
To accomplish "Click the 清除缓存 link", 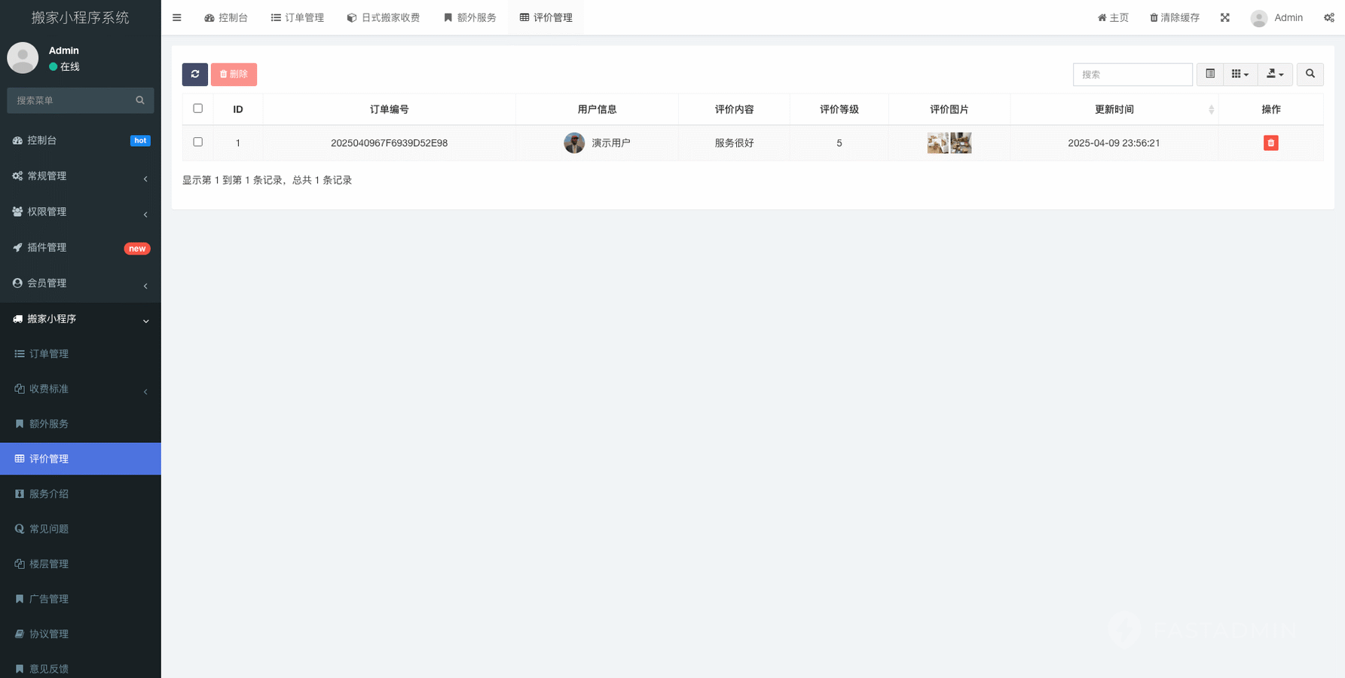I will (x=1174, y=17).
